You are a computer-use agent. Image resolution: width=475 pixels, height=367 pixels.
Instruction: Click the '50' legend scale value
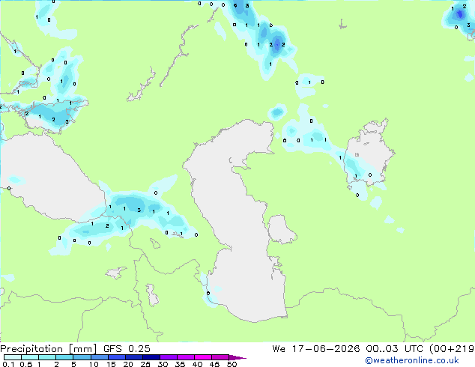click(232, 364)
